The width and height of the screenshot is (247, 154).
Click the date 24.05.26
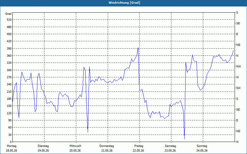(202, 151)
